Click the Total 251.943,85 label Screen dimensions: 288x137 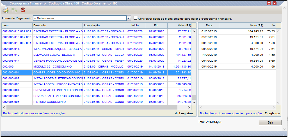click(x=210, y=122)
